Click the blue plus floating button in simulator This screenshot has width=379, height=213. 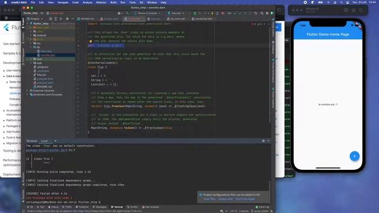click(354, 156)
